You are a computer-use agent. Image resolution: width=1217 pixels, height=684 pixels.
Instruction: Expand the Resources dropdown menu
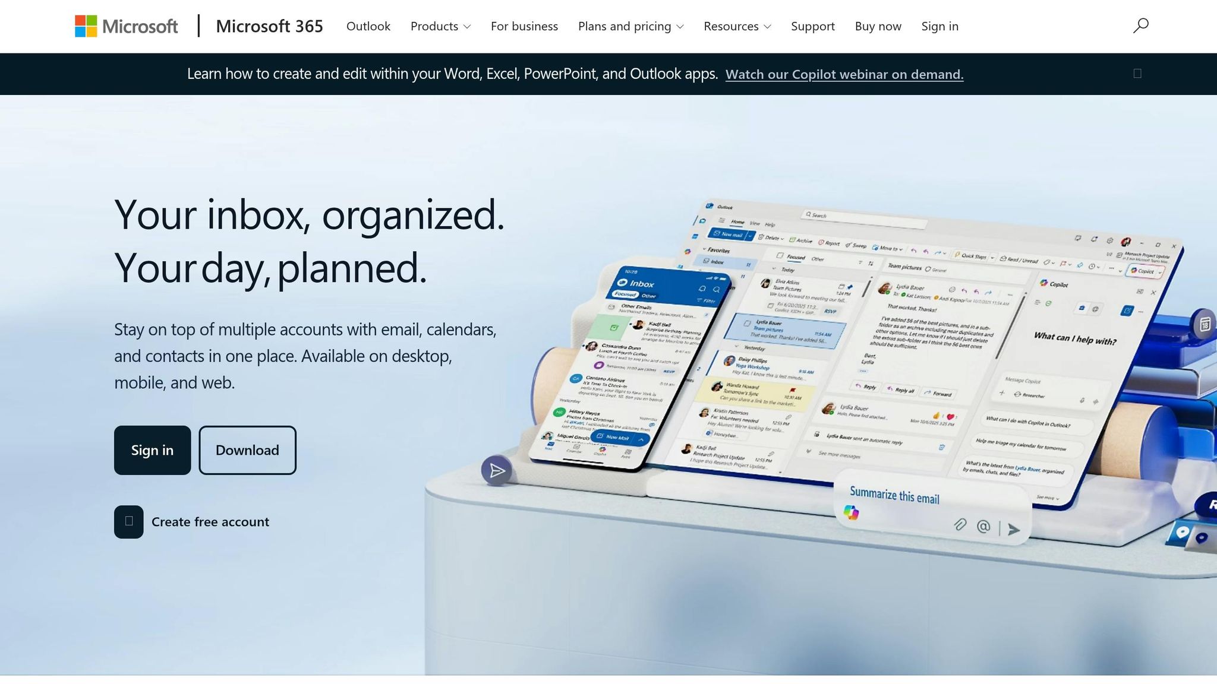(737, 26)
